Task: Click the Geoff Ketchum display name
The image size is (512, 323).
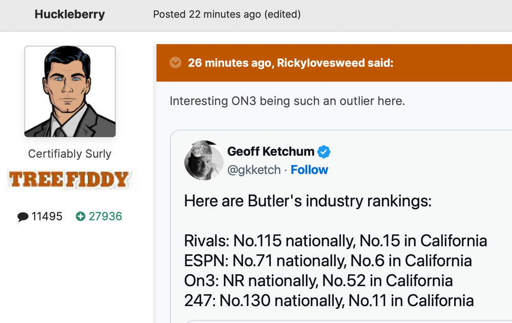Action: pyautogui.click(x=271, y=152)
